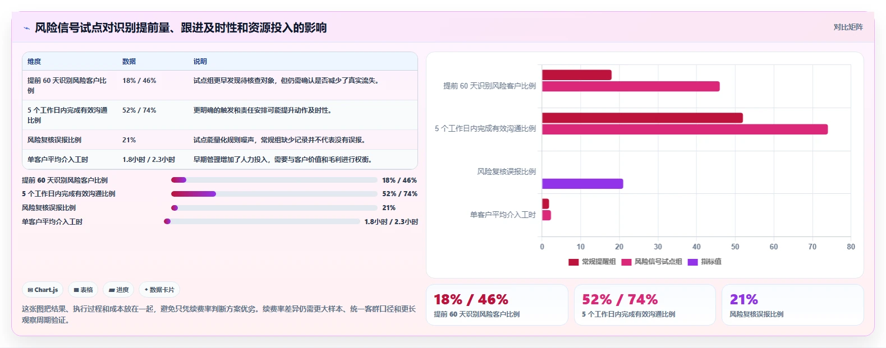
Task: Click the table row label 单客户平均介入工时
Action: click(58, 160)
